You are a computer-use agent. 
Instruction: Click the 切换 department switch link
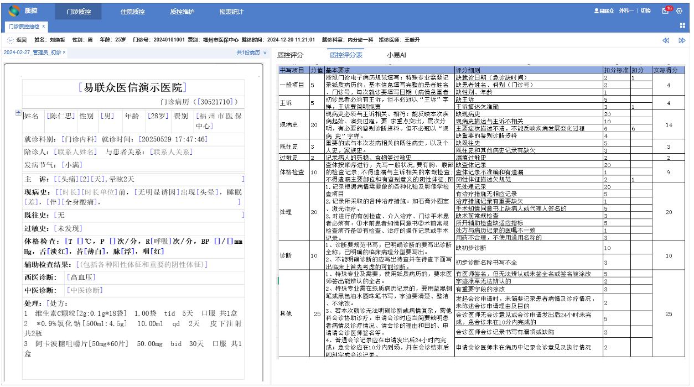pos(646,11)
